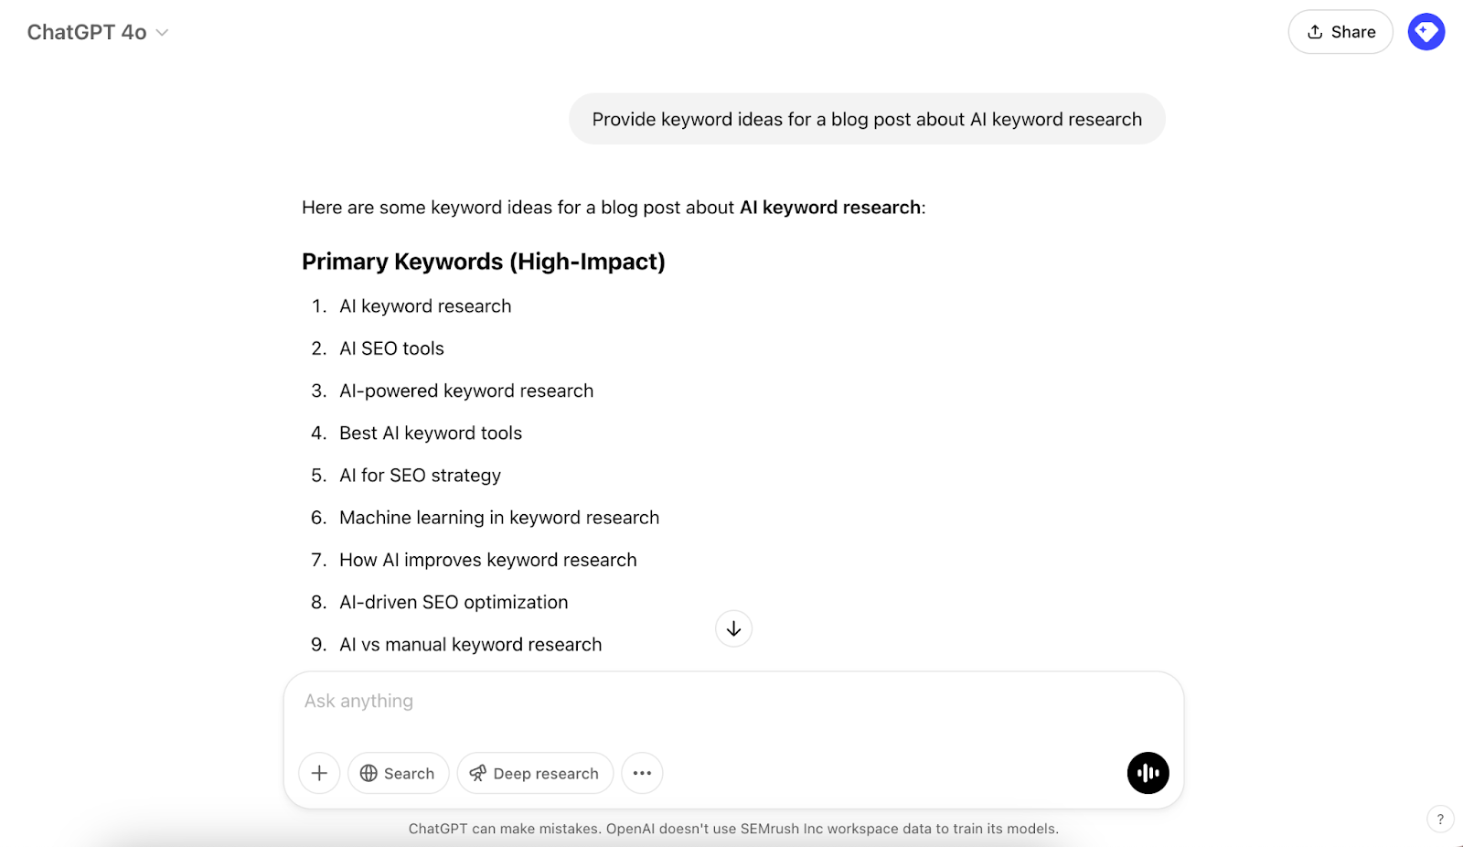This screenshot has width=1463, height=847.
Task: Enable the Search mode toggle
Action: pyautogui.click(x=398, y=773)
